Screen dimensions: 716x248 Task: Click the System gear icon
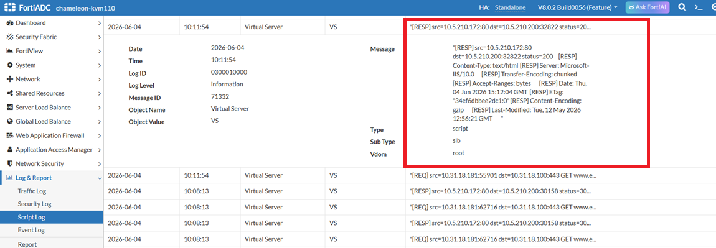point(9,65)
